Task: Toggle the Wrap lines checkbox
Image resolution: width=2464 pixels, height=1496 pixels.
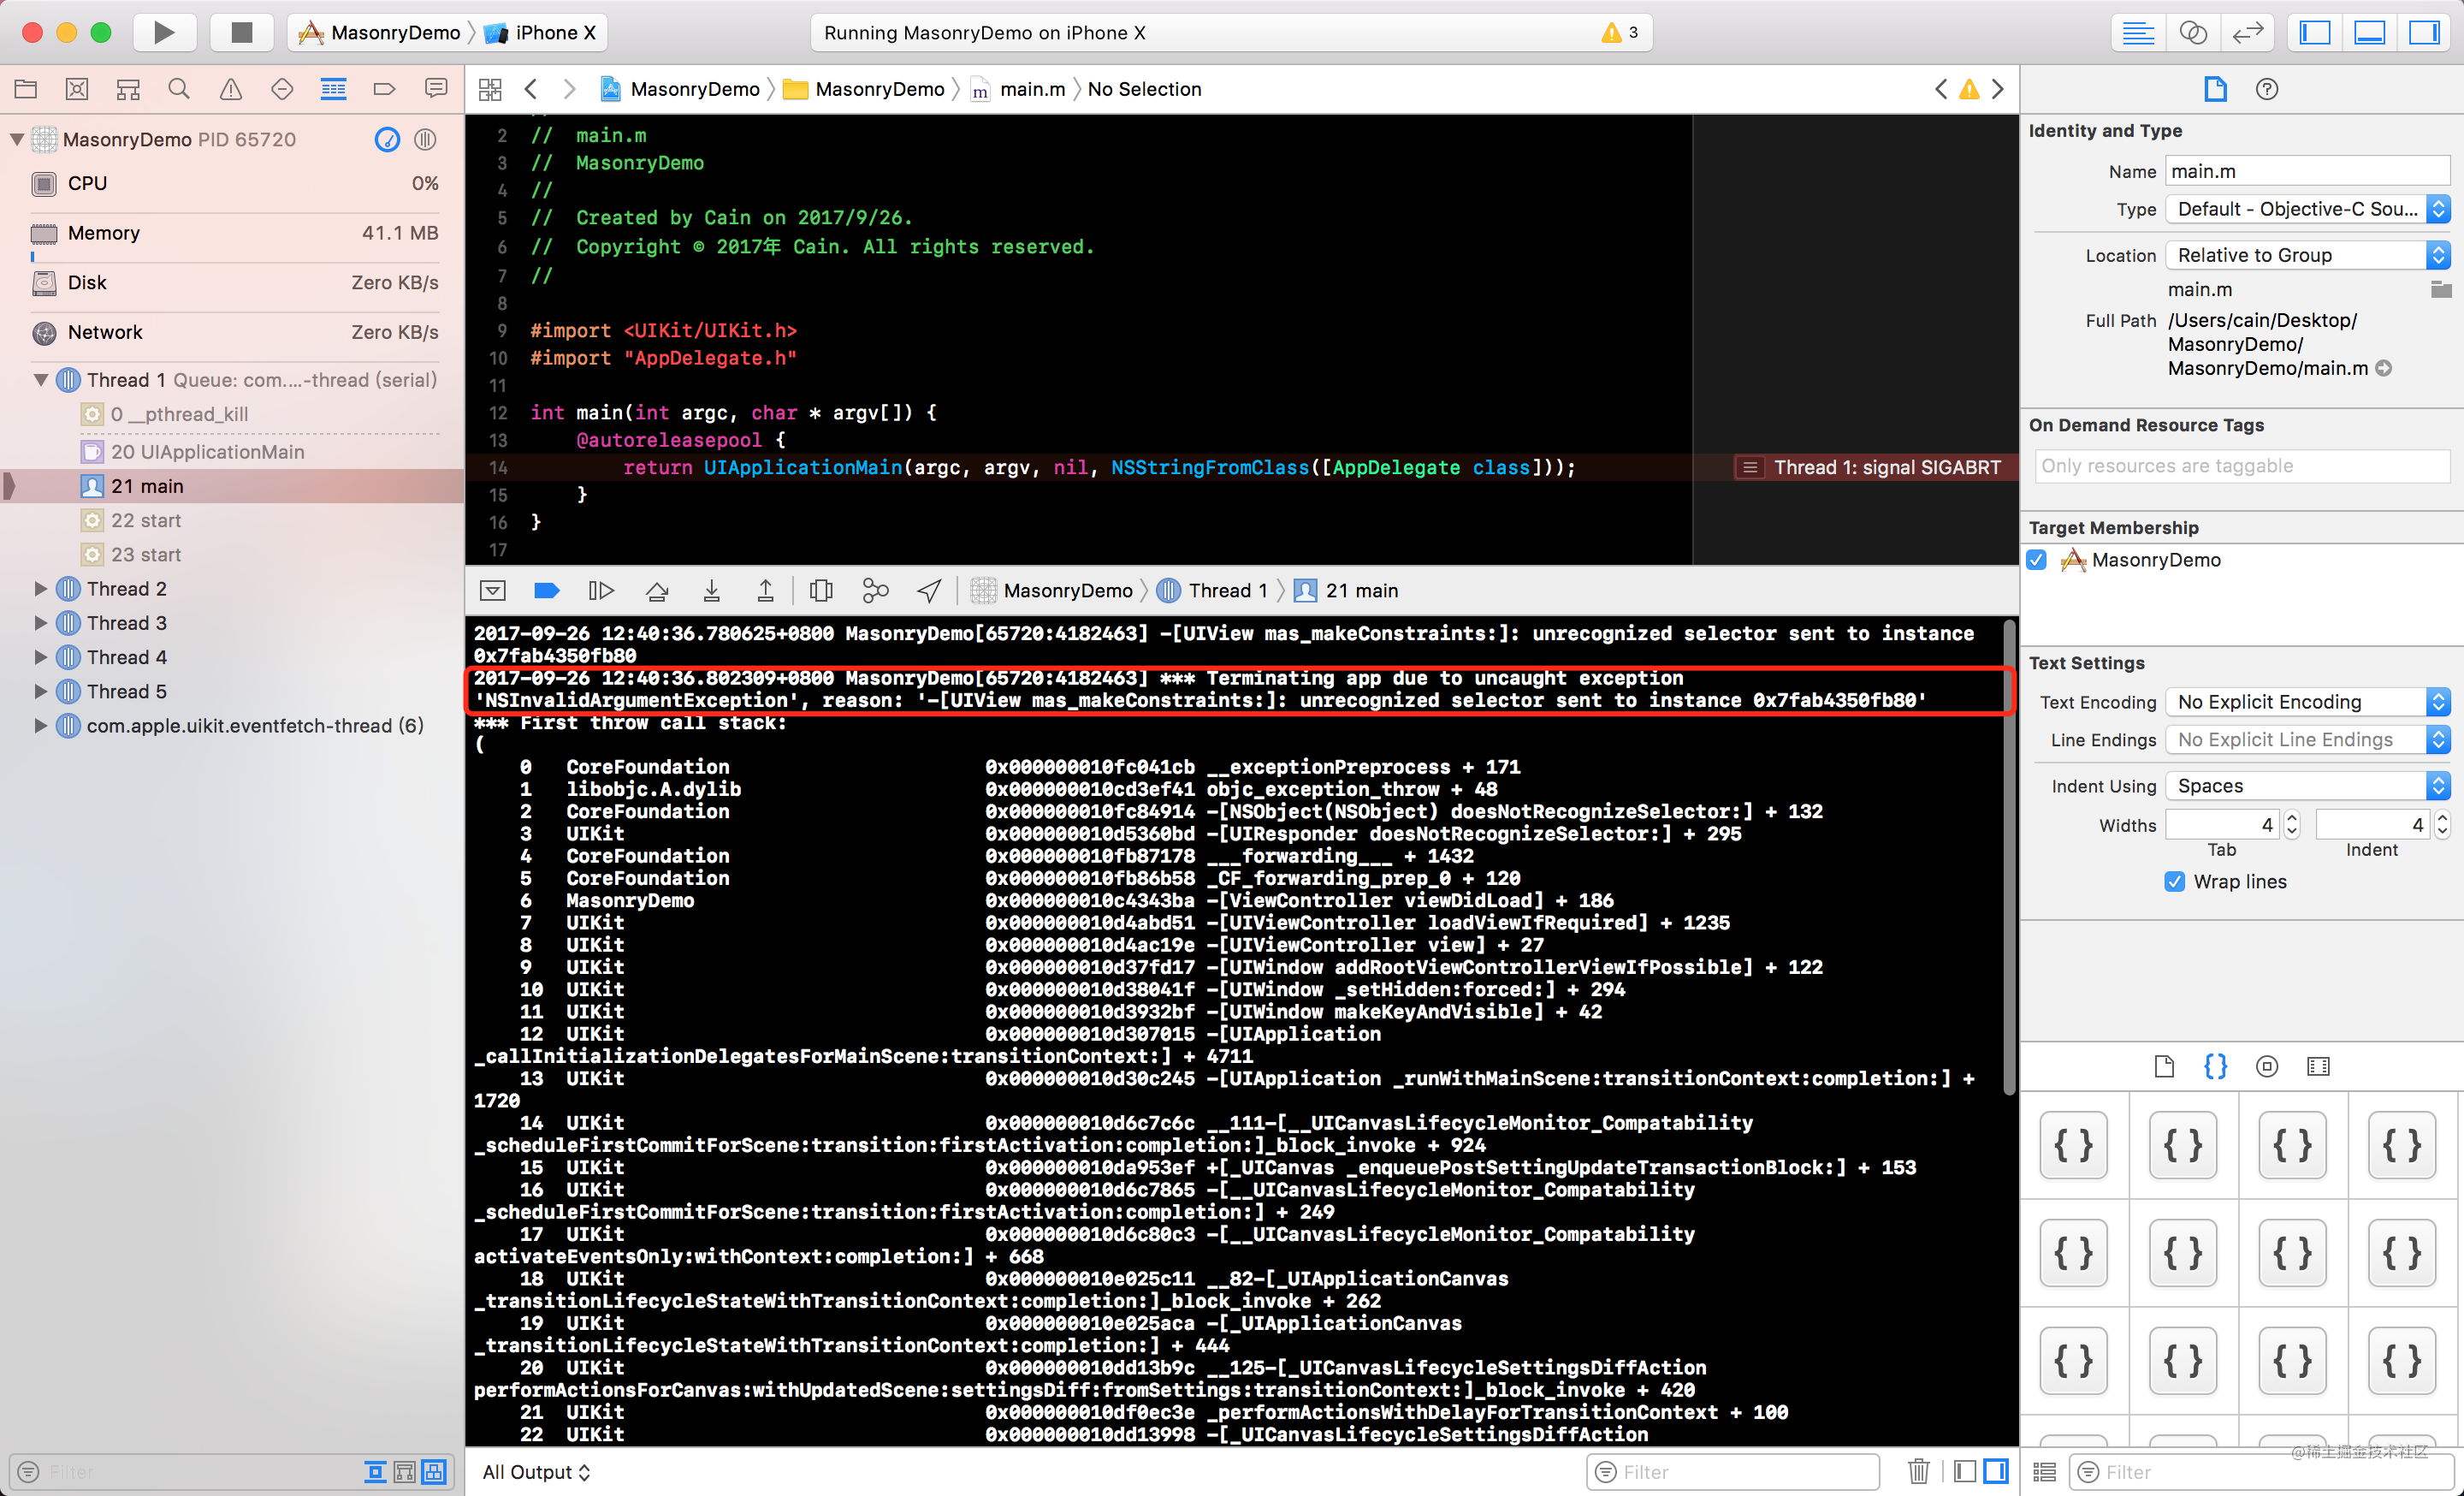Action: click(2174, 882)
